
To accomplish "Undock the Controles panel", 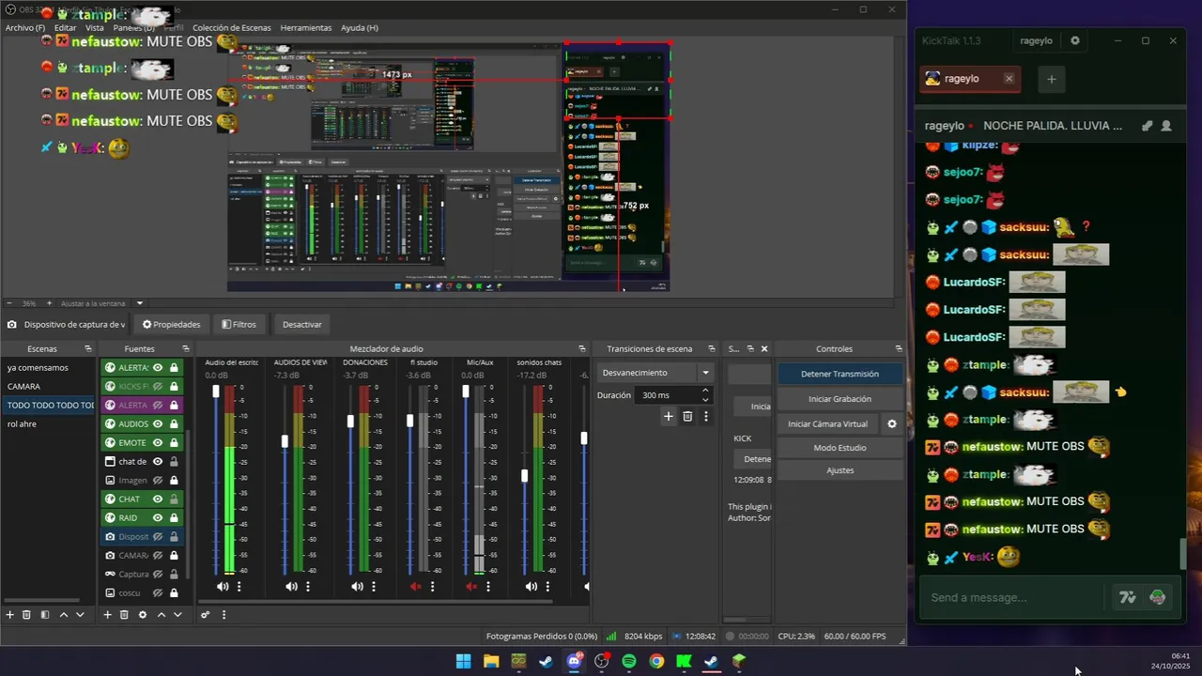I will 899,349.
